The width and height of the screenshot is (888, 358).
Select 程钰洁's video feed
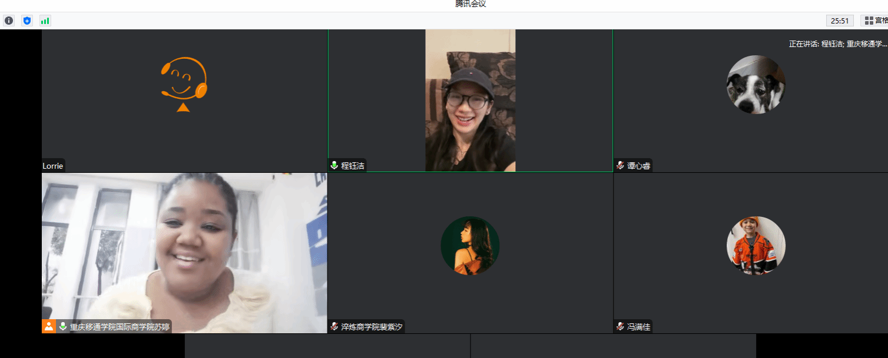click(470, 100)
